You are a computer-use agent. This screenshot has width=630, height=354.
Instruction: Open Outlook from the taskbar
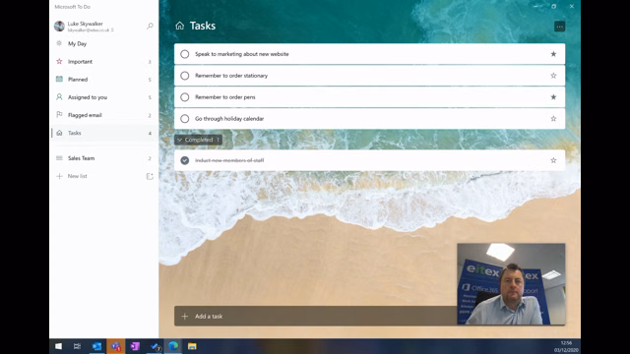[x=96, y=346]
